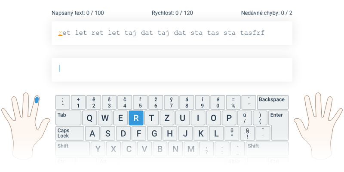The width and height of the screenshot is (344, 172).
Task: Click the ý 7 number key
Action: pos(171,102)
